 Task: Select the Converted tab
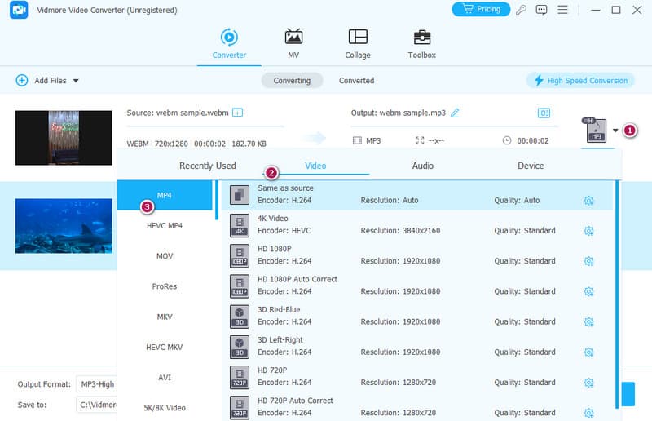tap(356, 81)
